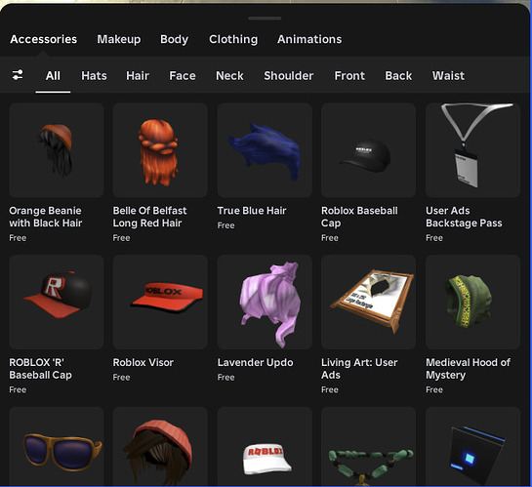Click the 'Living Art: User Ads' title
This screenshot has height=487, width=532.
[359, 369]
